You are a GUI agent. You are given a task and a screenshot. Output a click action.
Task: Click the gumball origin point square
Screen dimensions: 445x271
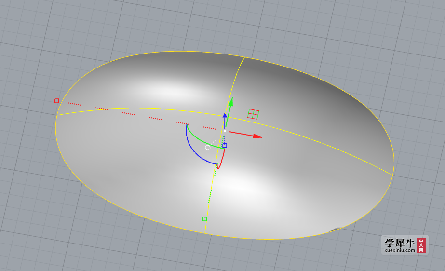tap(225, 131)
